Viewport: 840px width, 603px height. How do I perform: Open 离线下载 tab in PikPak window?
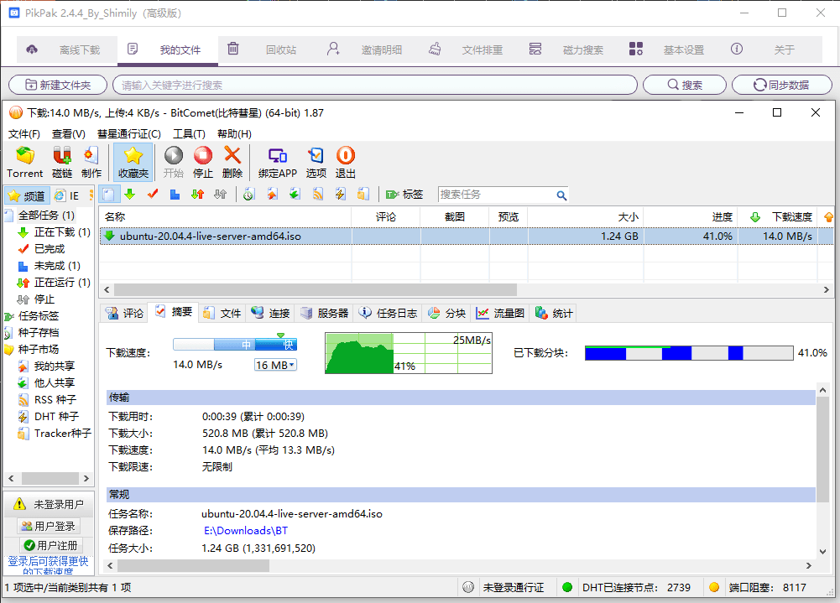[67, 50]
